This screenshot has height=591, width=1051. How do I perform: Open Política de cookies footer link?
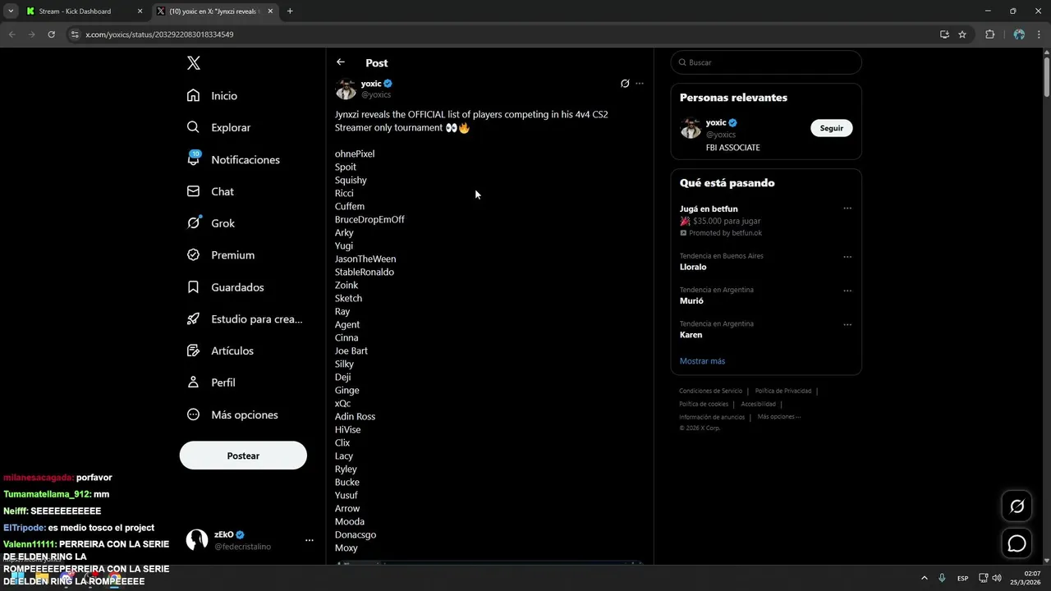(x=704, y=404)
